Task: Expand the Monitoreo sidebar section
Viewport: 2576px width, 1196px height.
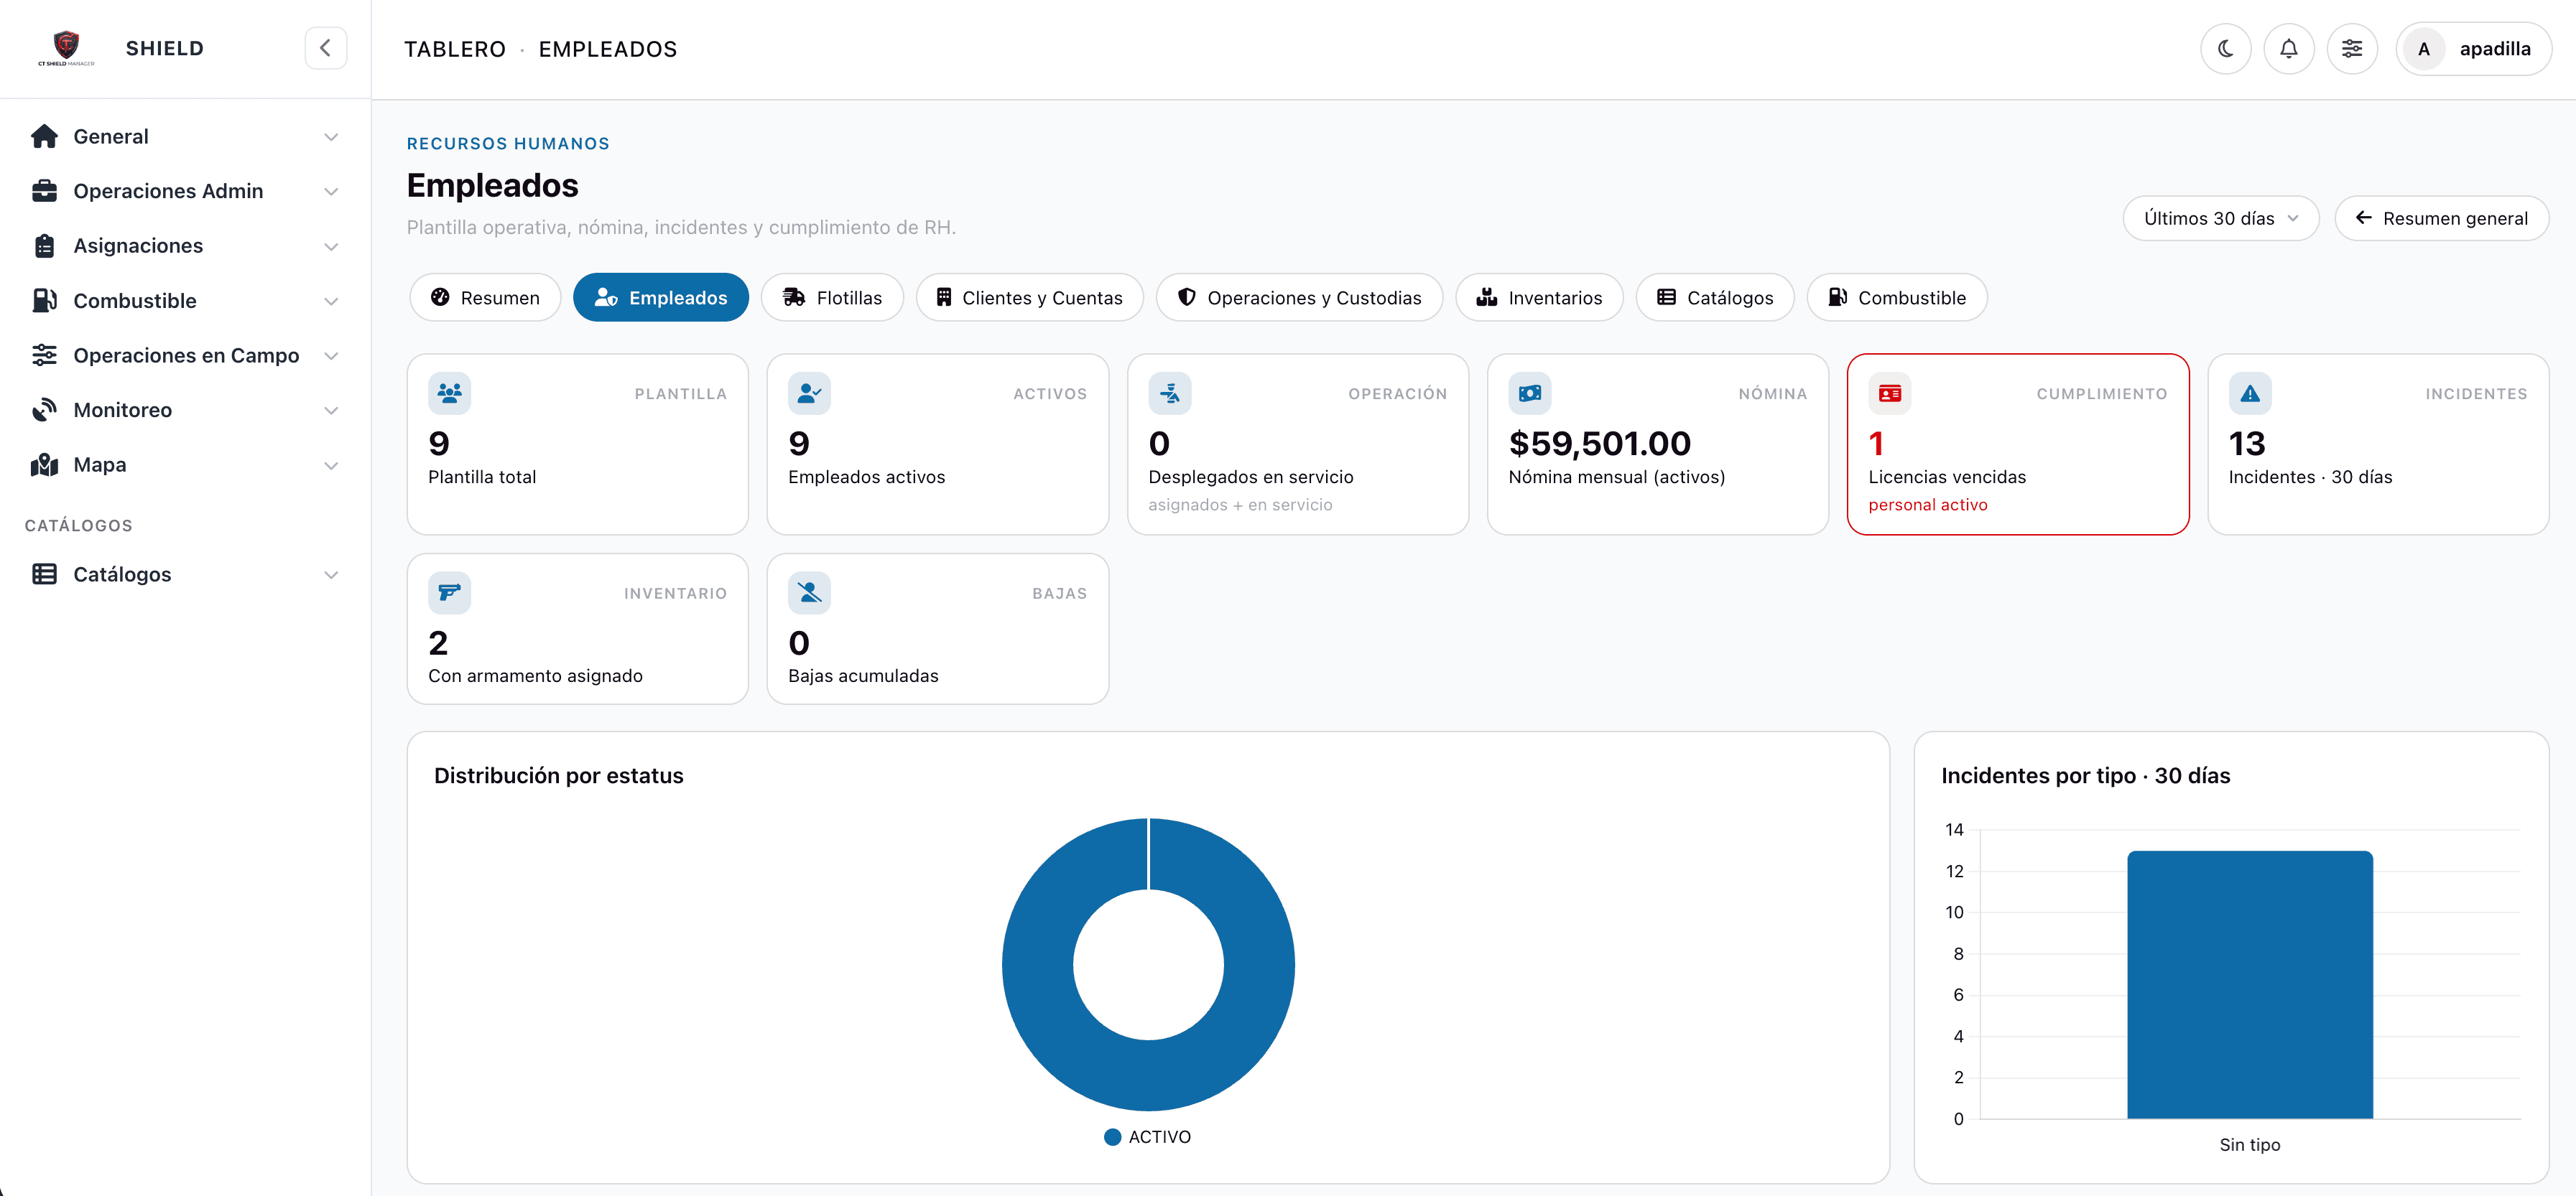Action: pyautogui.click(x=185, y=410)
